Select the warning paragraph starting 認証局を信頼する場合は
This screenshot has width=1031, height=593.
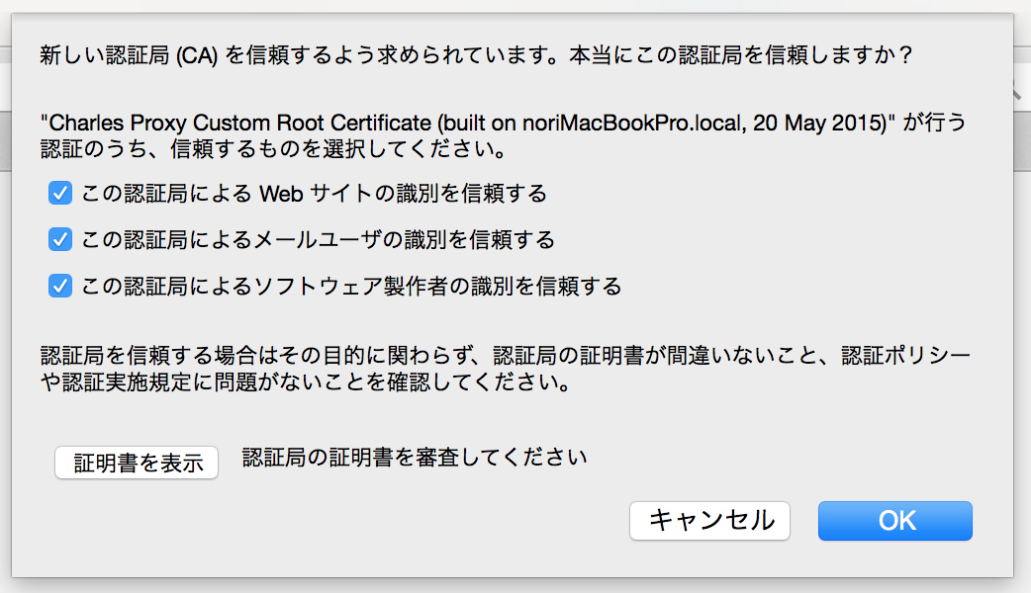pos(506,369)
